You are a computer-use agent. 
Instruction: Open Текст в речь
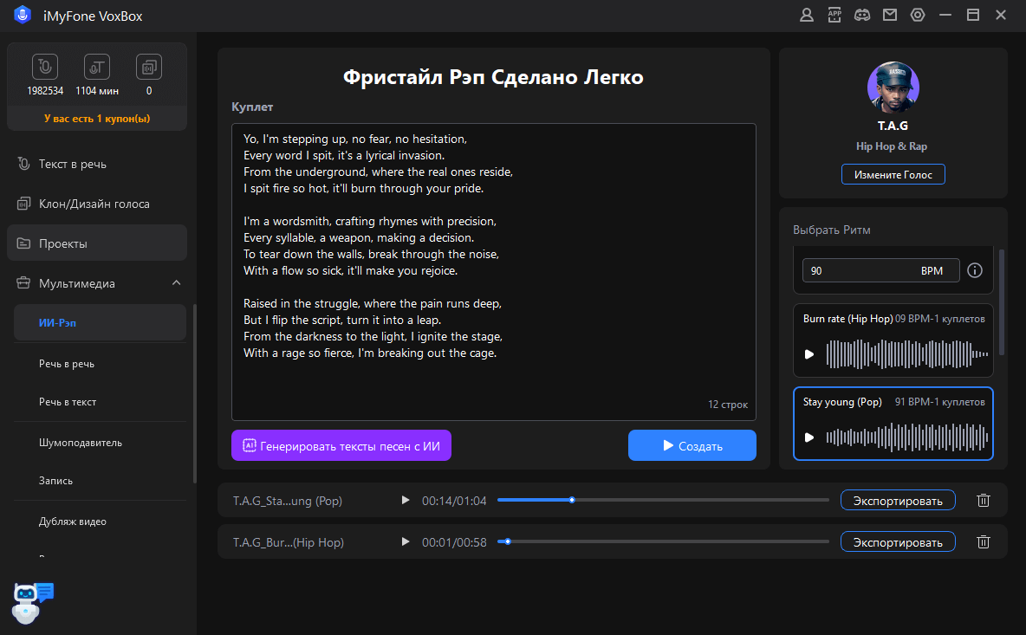click(98, 164)
